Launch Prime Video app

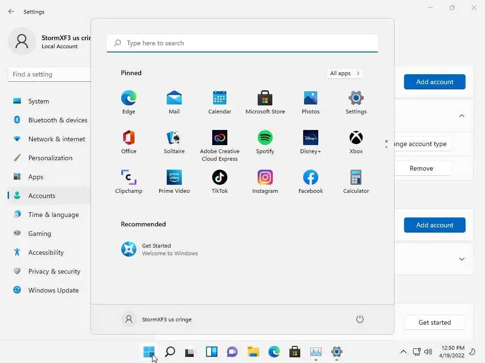tap(174, 182)
